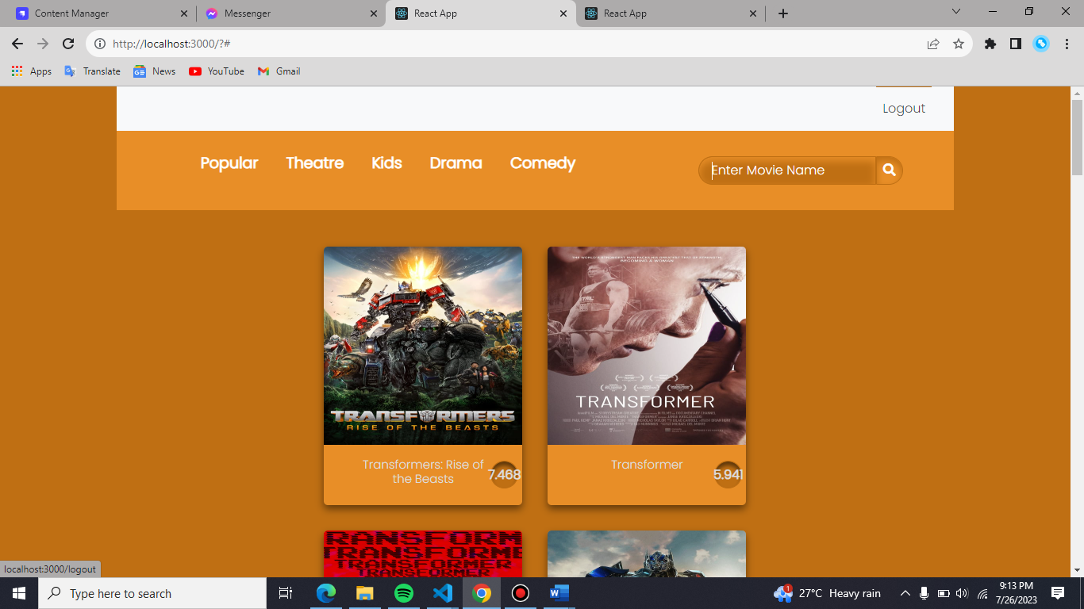The image size is (1084, 609).
Task: Click the microphone tray icon
Action: click(x=924, y=593)
